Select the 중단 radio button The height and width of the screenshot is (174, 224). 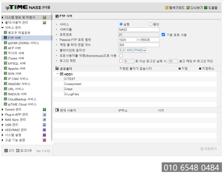click(151, 24)
